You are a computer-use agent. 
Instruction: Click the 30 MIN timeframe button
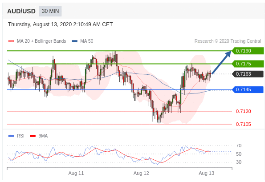[50, 11]
